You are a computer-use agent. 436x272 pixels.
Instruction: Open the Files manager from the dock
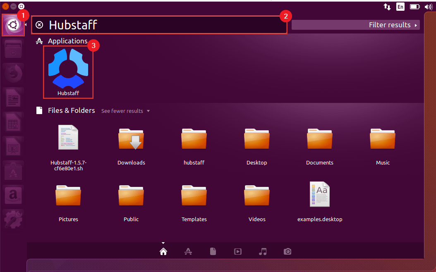coord(12,49)
